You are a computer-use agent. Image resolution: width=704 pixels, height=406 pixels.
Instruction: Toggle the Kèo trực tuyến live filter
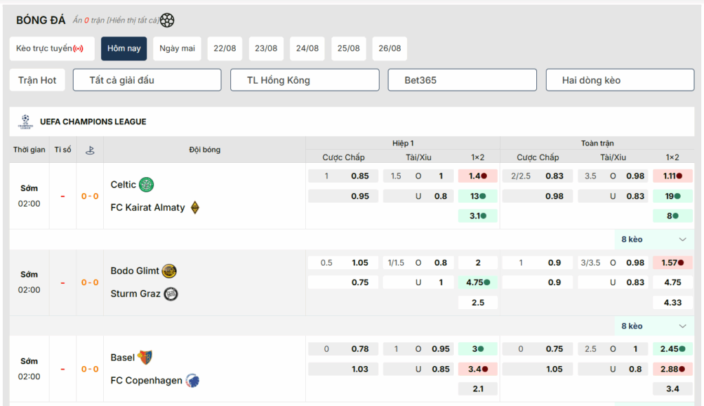51,49
